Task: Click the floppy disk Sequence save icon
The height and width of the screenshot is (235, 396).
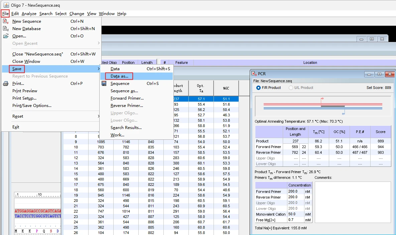Action: point(104,84)
